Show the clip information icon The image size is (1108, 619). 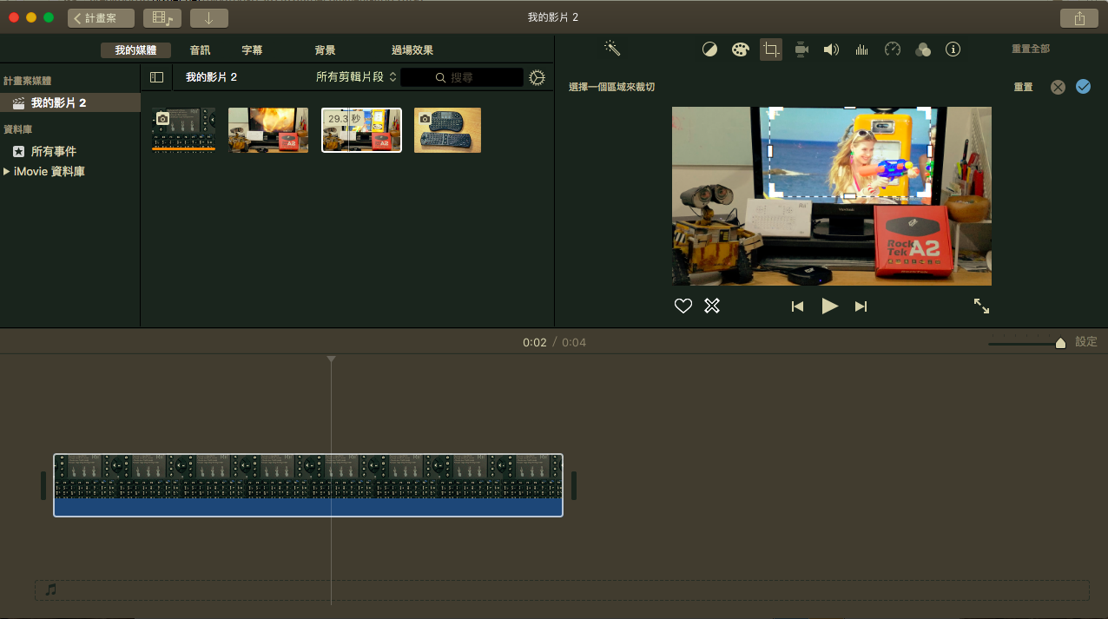tap(953, 49)
